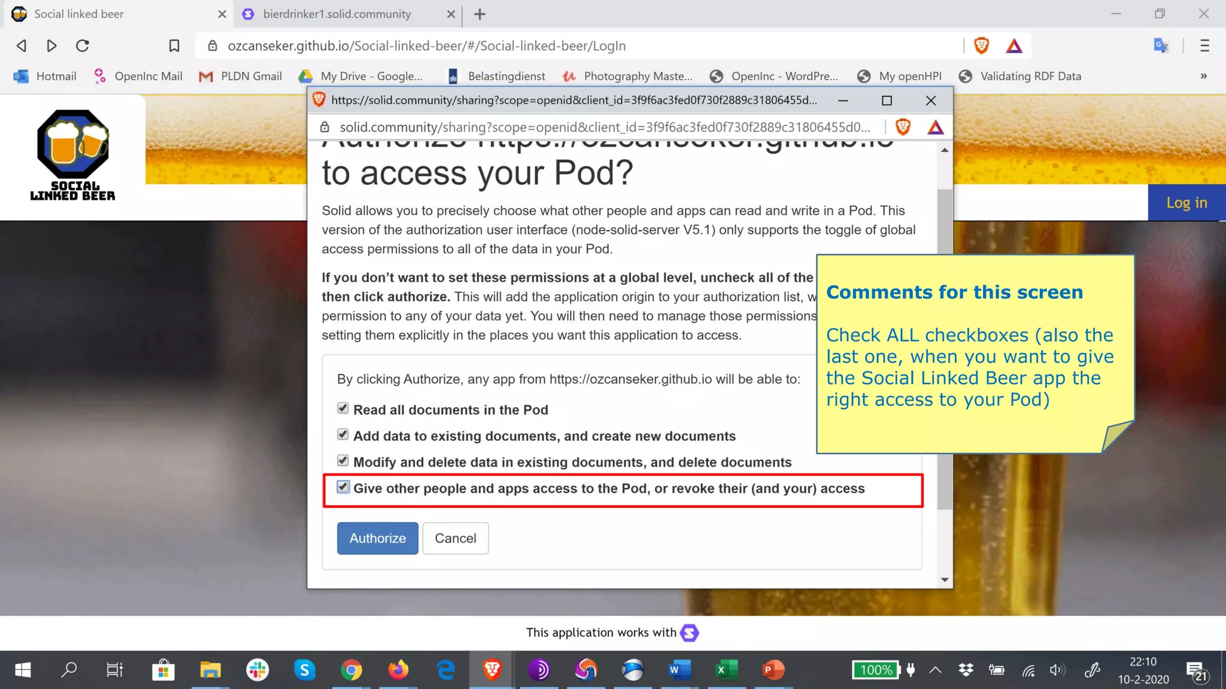Show more bookmarks with the chevron
Screen dimensions: 1226x689
click(1204, 76)
